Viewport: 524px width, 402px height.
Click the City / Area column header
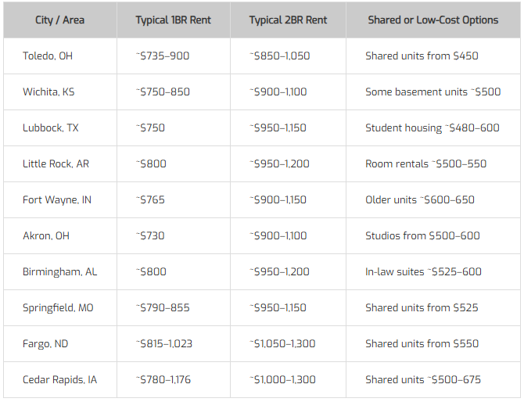point(59,20)
